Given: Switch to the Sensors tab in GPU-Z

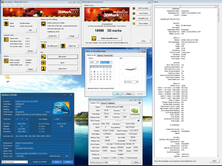Looking at the screenshot, I should (104, 103).
